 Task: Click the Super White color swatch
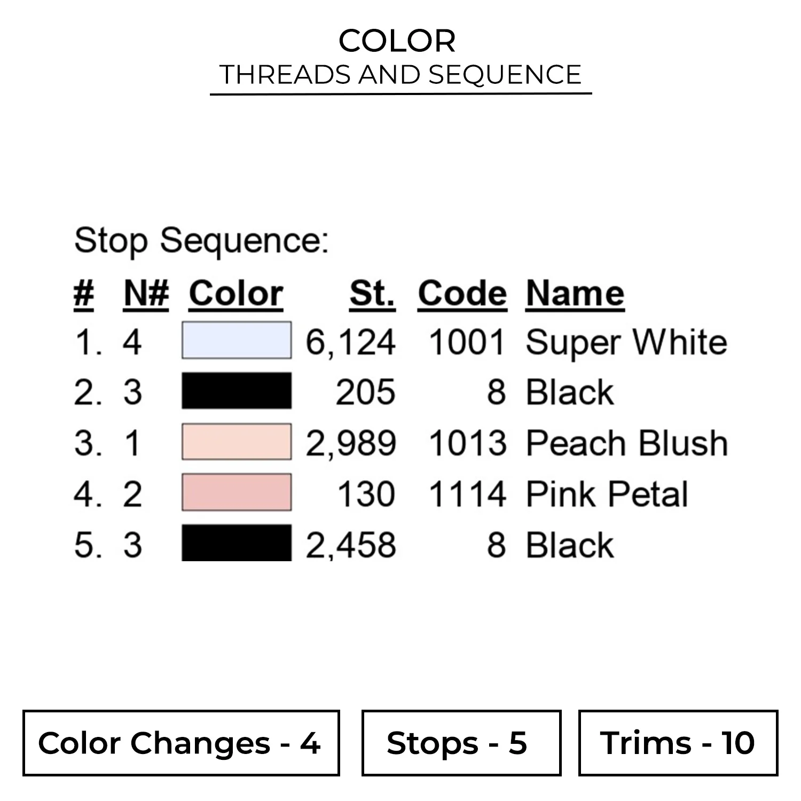click(237, 340)
